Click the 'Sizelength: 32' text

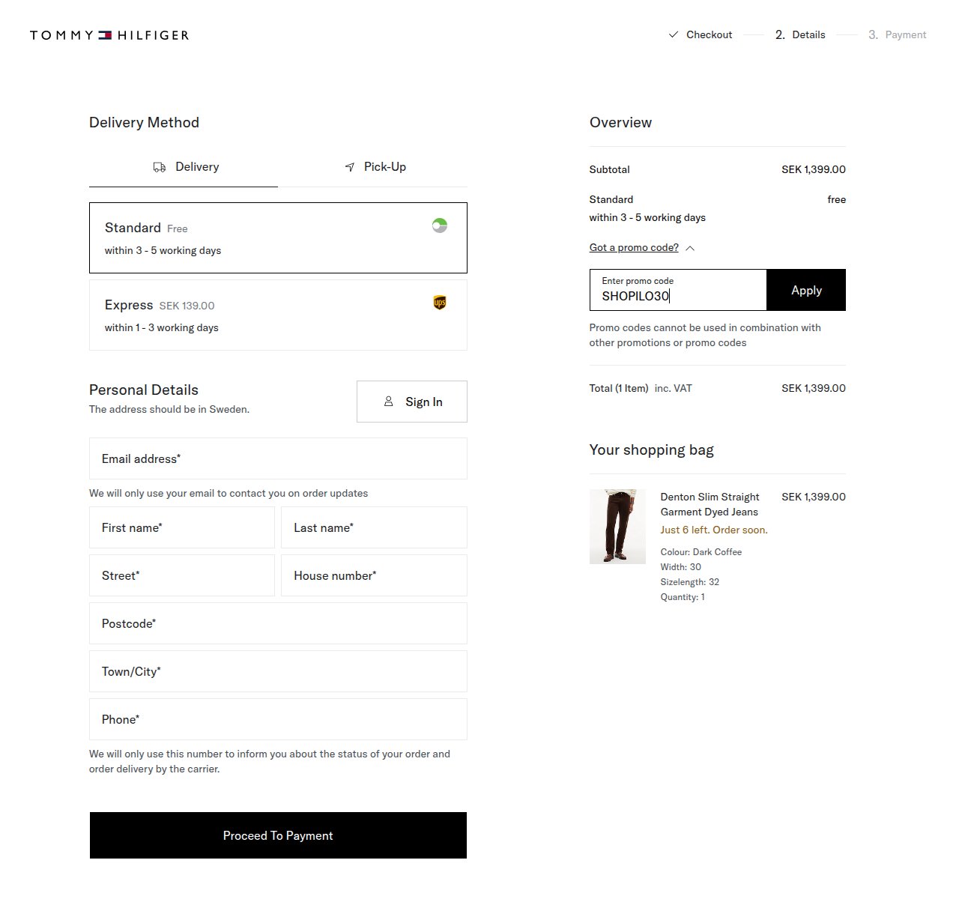pos(690,582)
